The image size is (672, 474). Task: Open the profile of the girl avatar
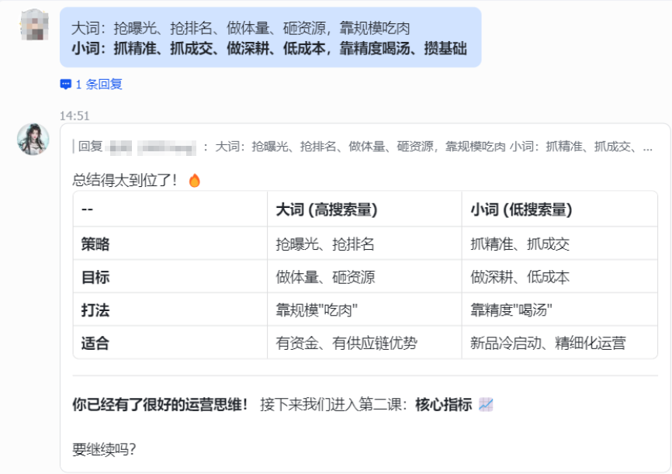[x=33, y=139]
